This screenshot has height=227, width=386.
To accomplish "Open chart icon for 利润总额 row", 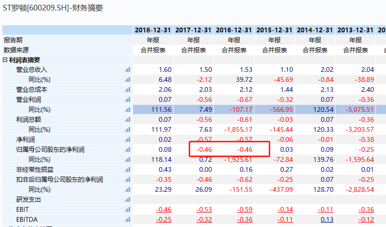I will pyautogui.click(x=128, y=119).
